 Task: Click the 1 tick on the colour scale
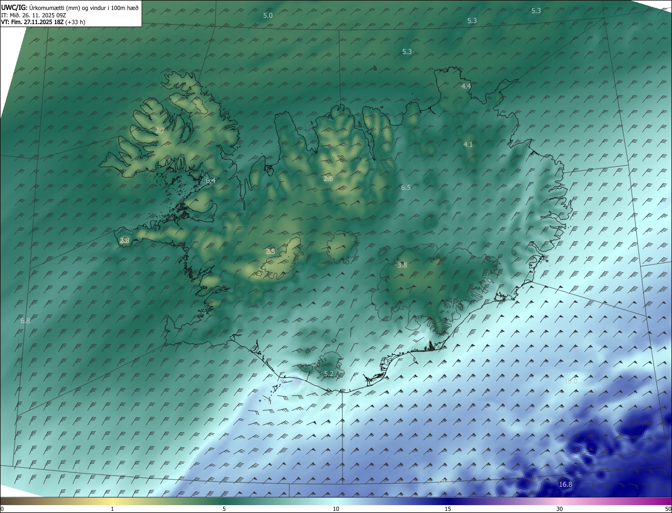pos(112,509)
